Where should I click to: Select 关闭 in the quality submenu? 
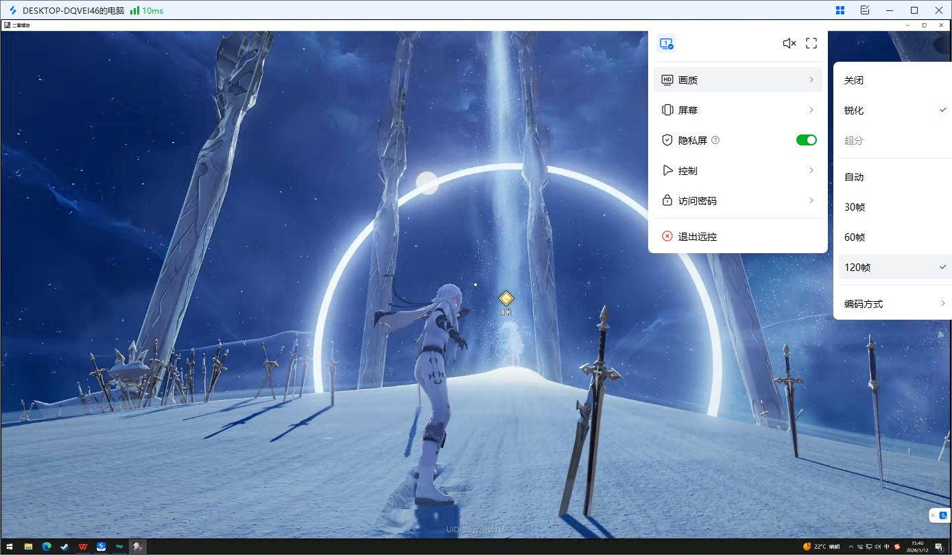[x=854, y=80]
